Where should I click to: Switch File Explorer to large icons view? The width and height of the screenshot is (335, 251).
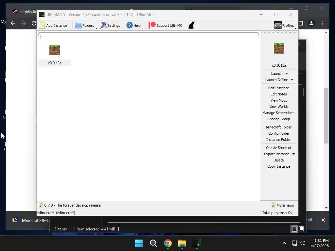(301, 229)
